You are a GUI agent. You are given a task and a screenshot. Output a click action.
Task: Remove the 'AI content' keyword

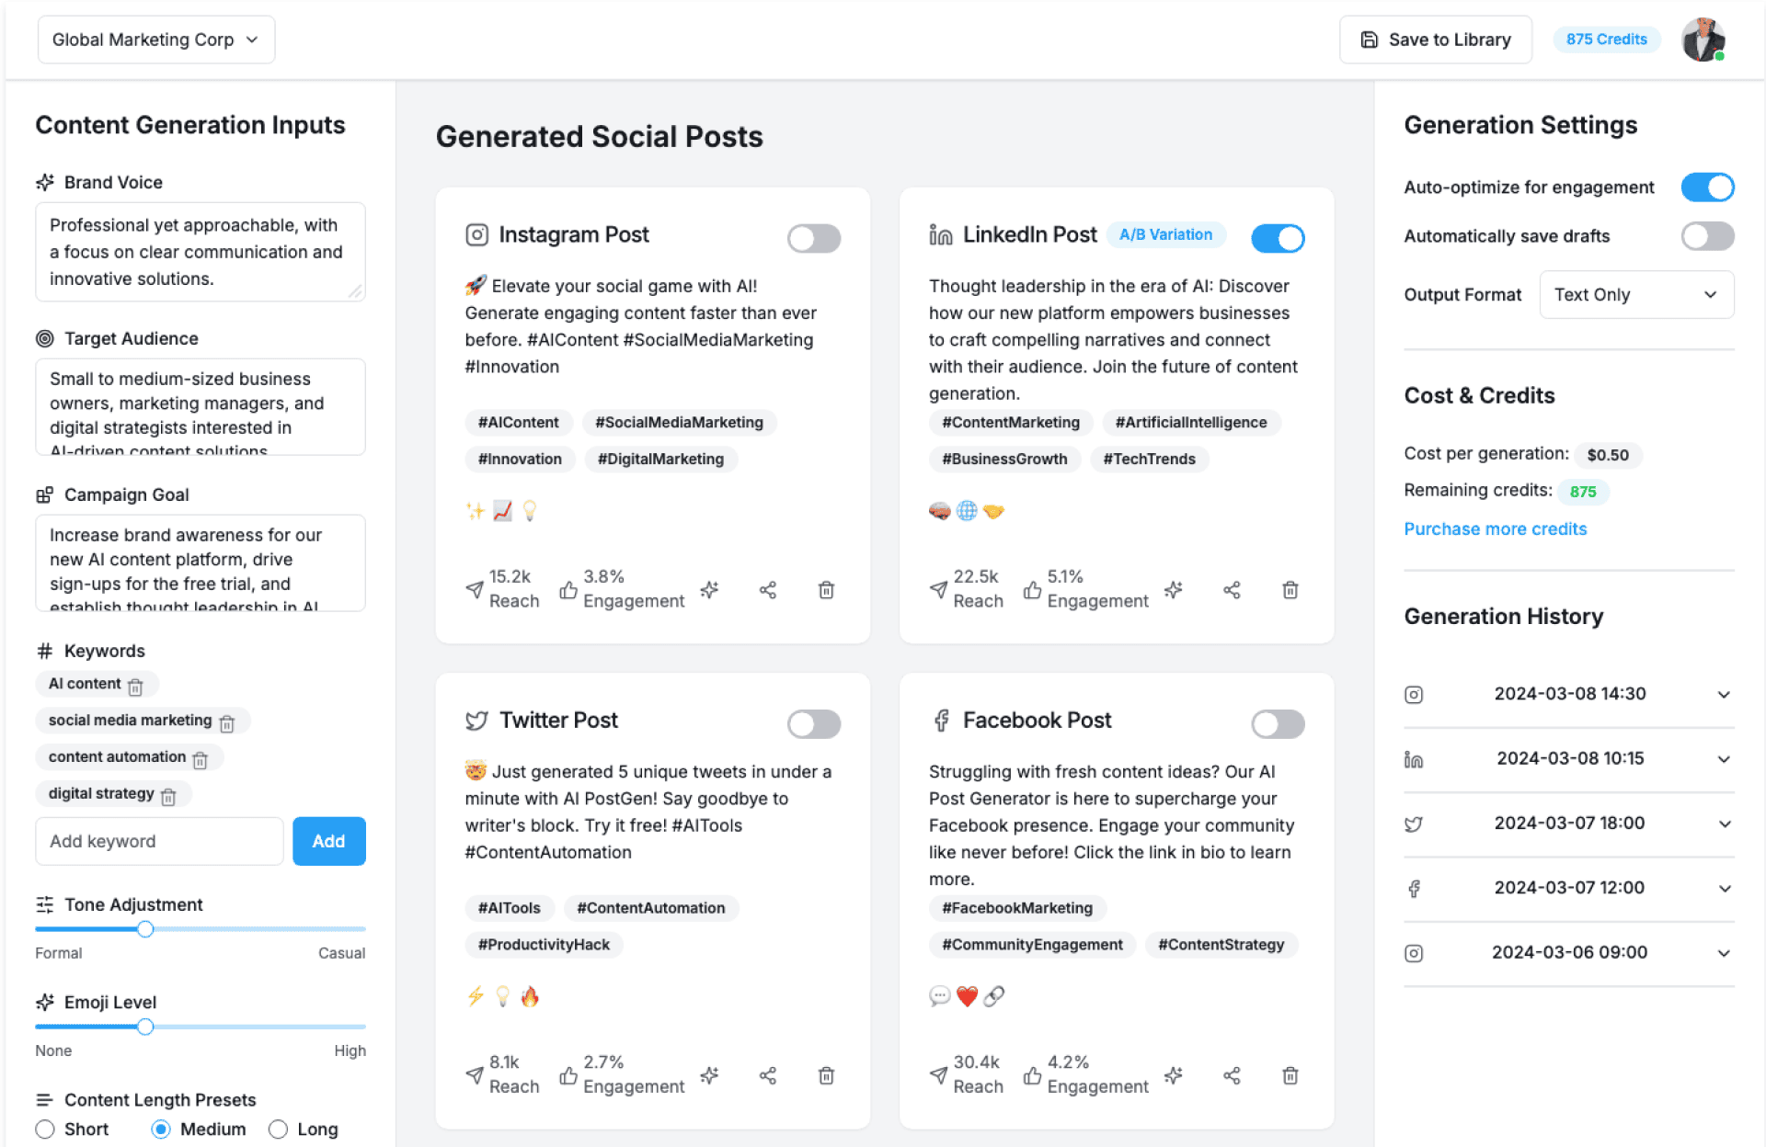(135, 686)
